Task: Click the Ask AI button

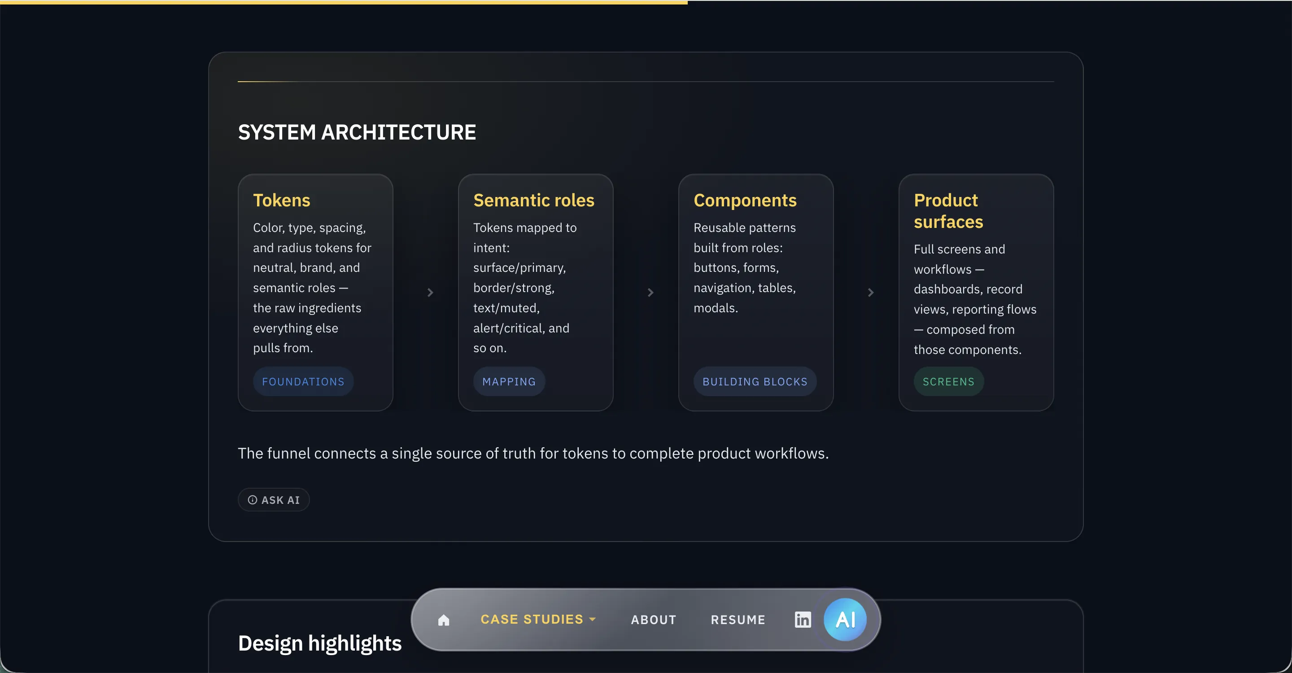Action: (273, 500)
